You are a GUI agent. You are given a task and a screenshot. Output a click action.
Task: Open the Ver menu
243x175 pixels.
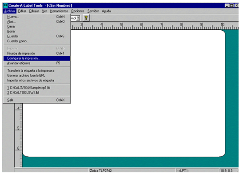click(44, 11)
